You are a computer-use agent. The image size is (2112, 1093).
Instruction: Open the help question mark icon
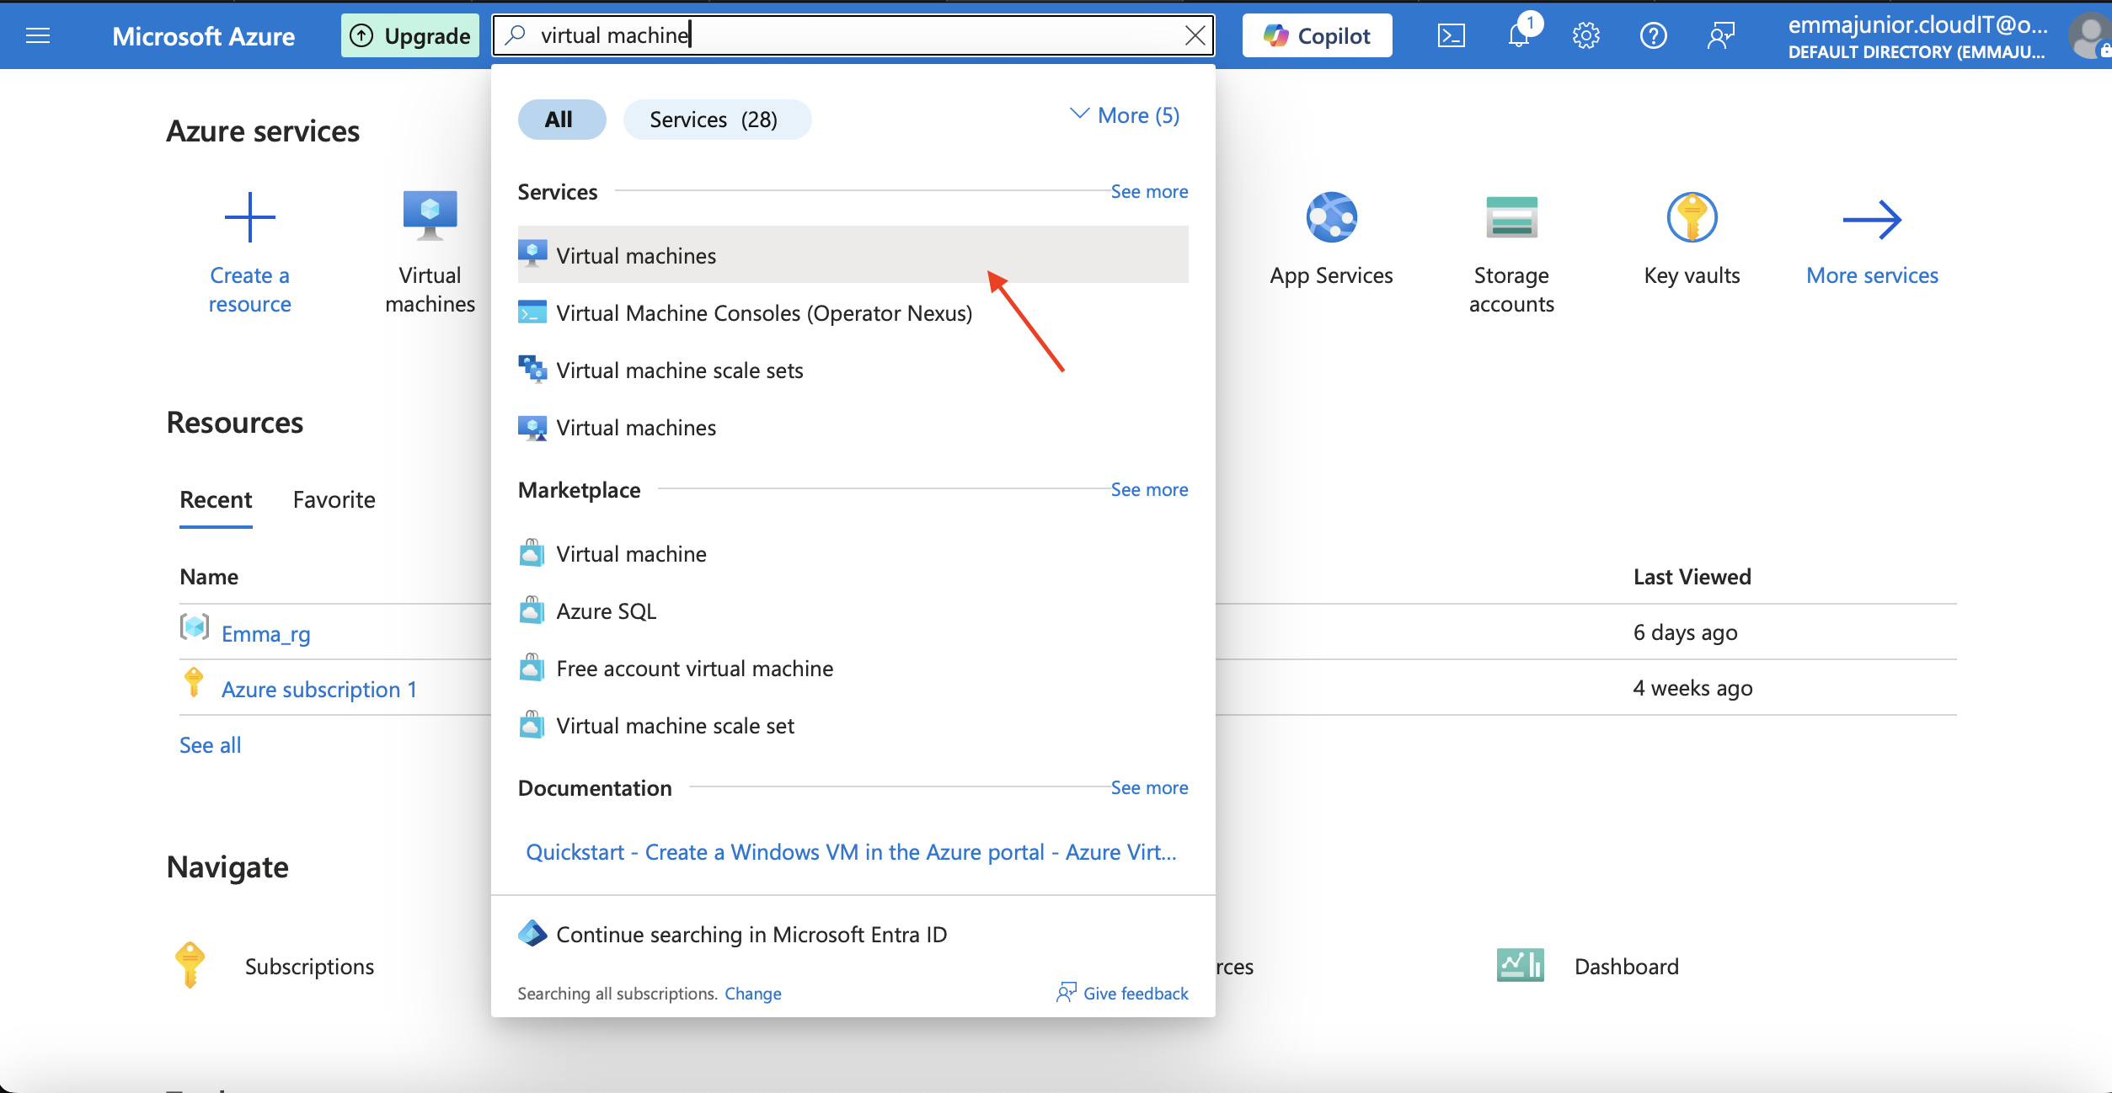[1653, 35]
